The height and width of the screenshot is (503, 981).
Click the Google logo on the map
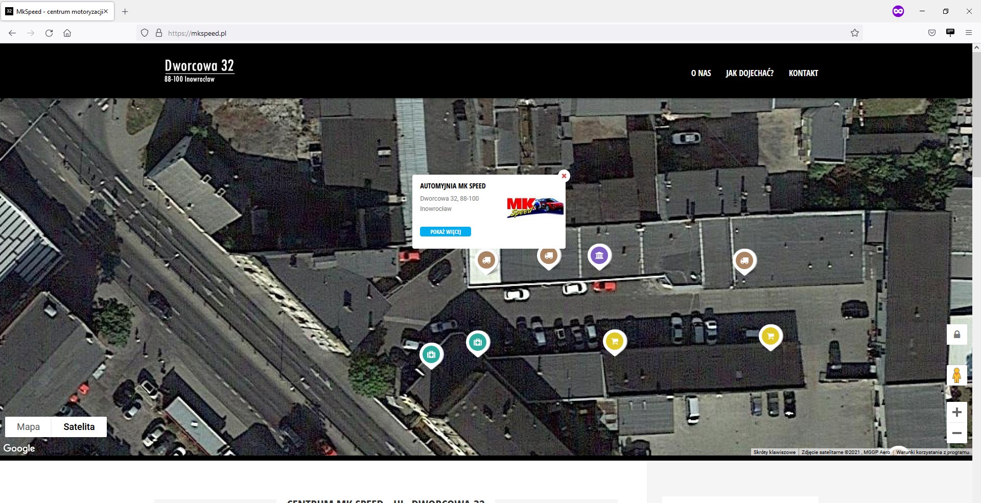pyautogui.click(x=19, y=448)
